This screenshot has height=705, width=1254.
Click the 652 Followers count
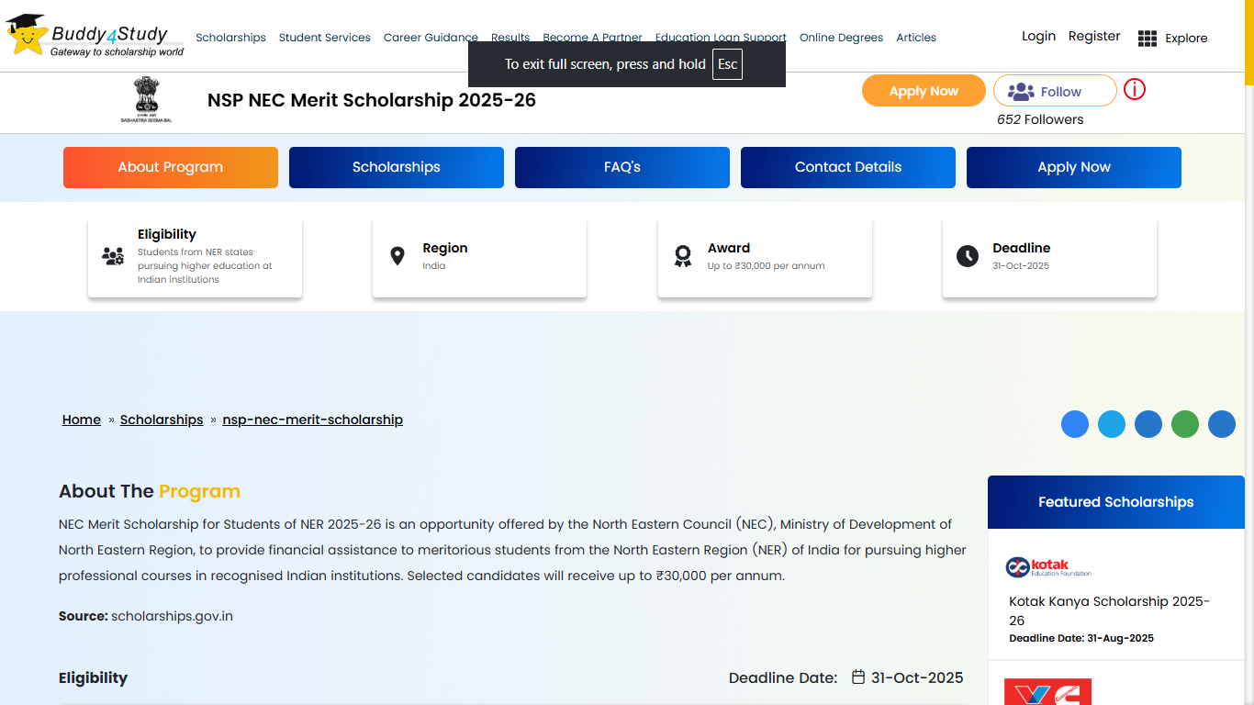point(1040,119)
